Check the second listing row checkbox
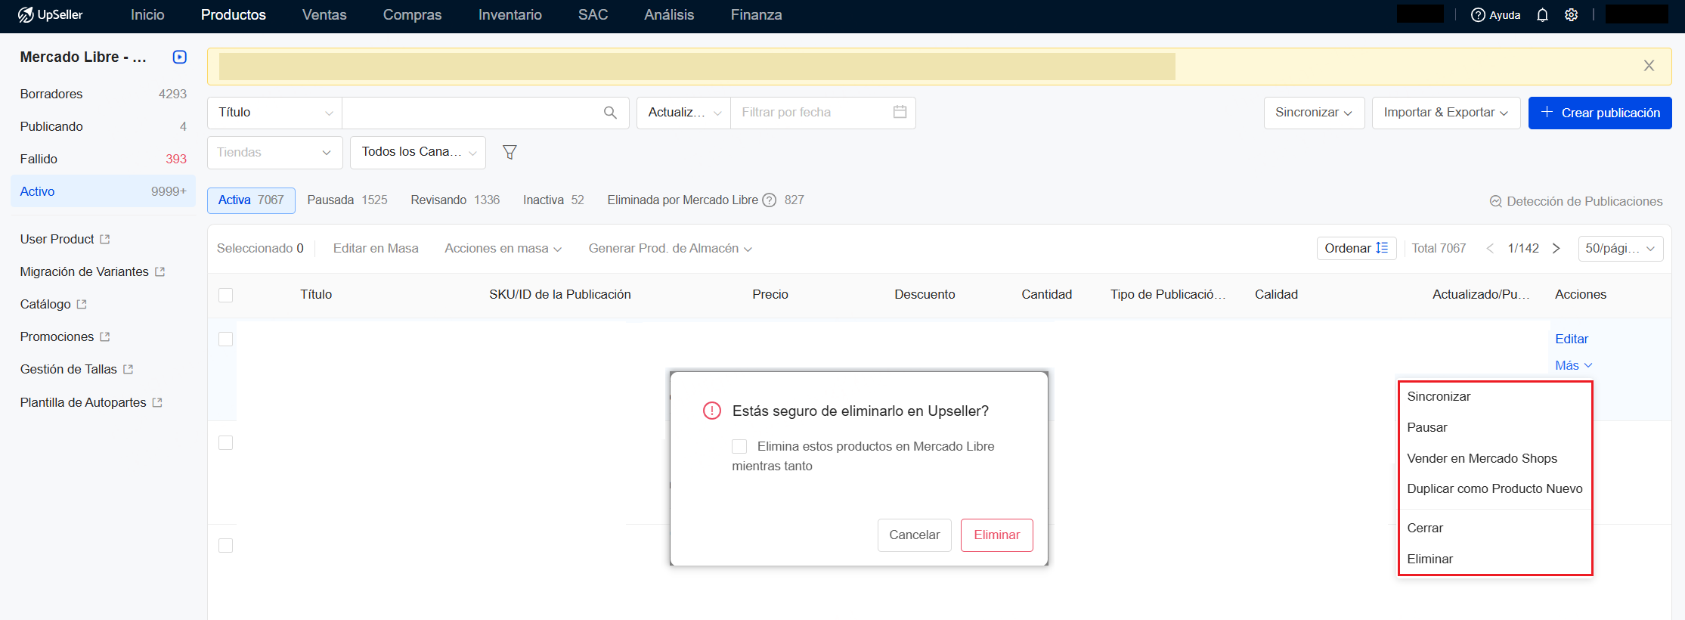Viewport: 1685px width, 620px height. pyautogui.click(x=225, y=442)
